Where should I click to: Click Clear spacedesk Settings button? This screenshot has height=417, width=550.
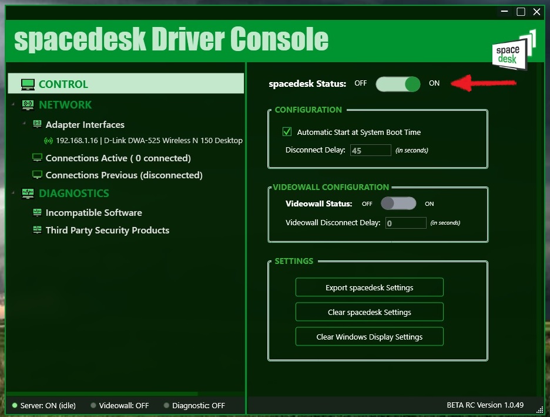click(370, 311)
